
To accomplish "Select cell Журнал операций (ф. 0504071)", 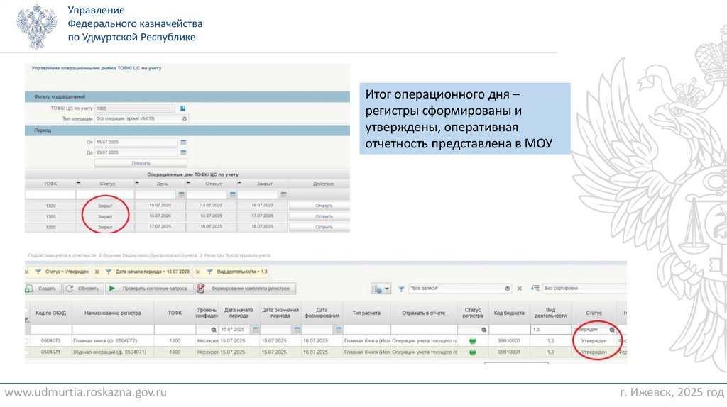I will pyautogui.click(x=113, y=352).
